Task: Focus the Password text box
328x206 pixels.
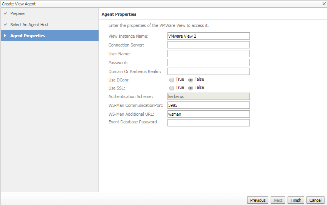Action: click(208, 63)
